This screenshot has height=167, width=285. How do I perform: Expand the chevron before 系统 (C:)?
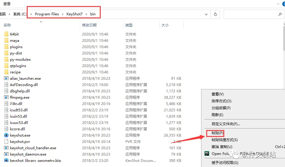(x=9, y=14)
